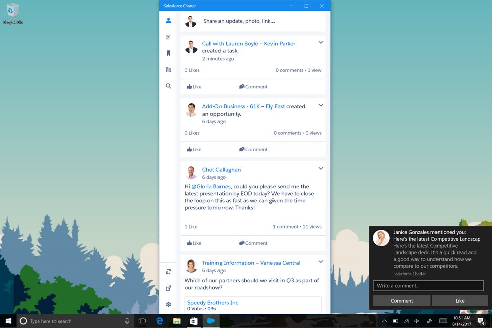Viewport: 492px width, 328px height.
Task: Click the Salesforce Chatter cloud taskbar icon
Action: click(x=211, y=321)
